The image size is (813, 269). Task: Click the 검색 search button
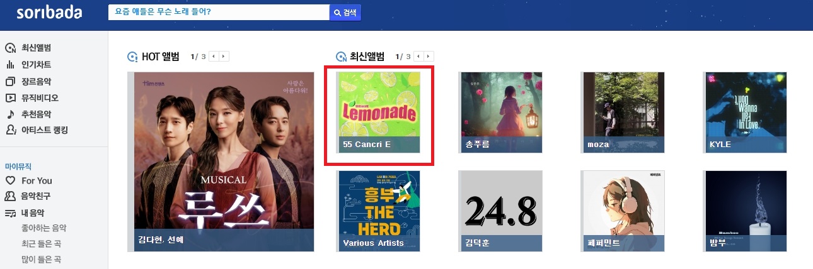click(345, 13)
